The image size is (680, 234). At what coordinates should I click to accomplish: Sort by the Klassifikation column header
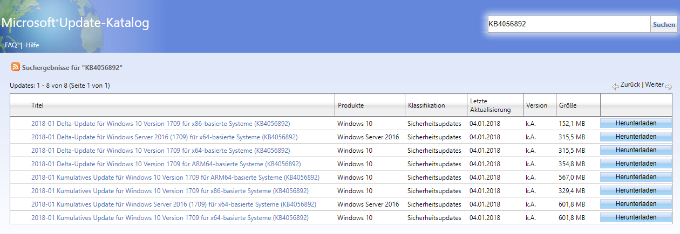click(x=426, y=105)
